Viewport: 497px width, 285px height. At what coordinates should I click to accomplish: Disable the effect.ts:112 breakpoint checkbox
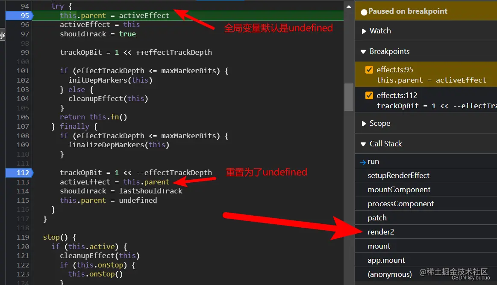tap(369, 95)
